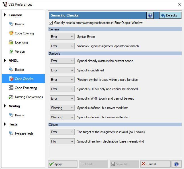Open help for Semantic Checks header
This screenshot has height=169, width=184.
tap(150, 15)
